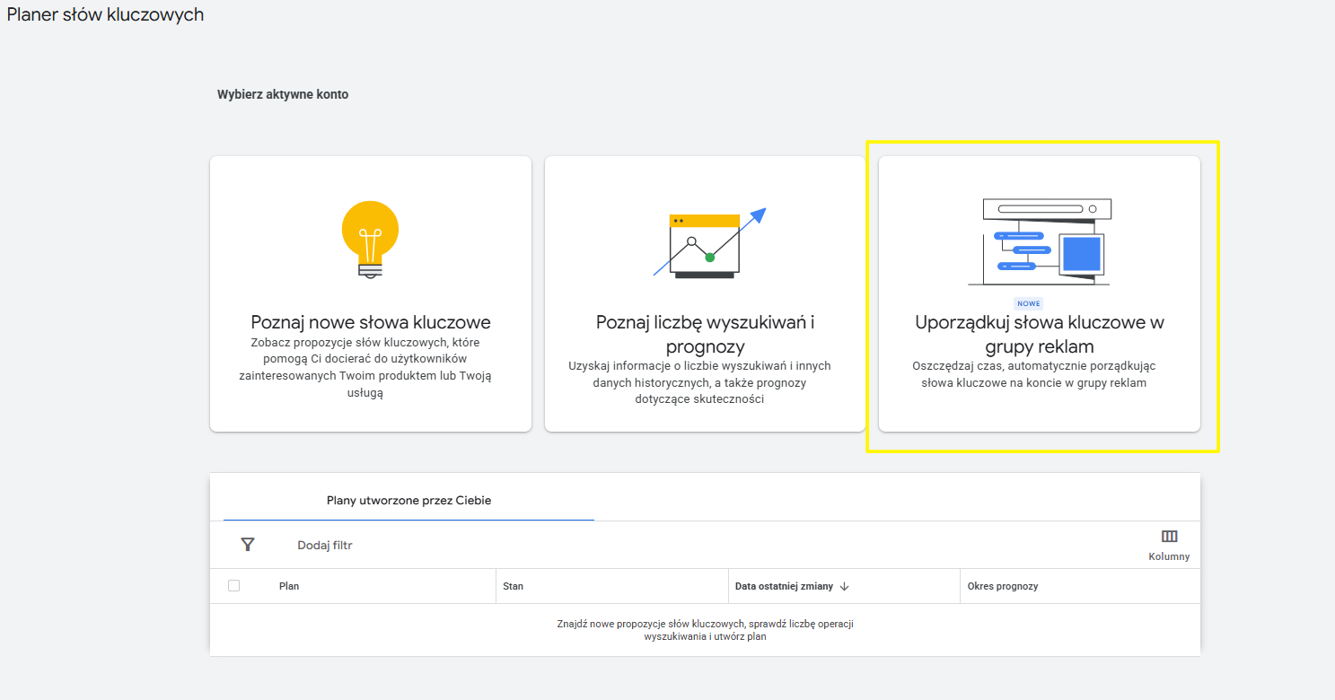1335x700 pixels.
Task: Open the Dodaj filtr control
Action: point(324,545)
